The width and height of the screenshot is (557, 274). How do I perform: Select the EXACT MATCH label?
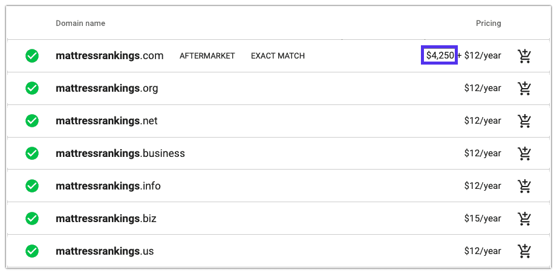point(278,56)
